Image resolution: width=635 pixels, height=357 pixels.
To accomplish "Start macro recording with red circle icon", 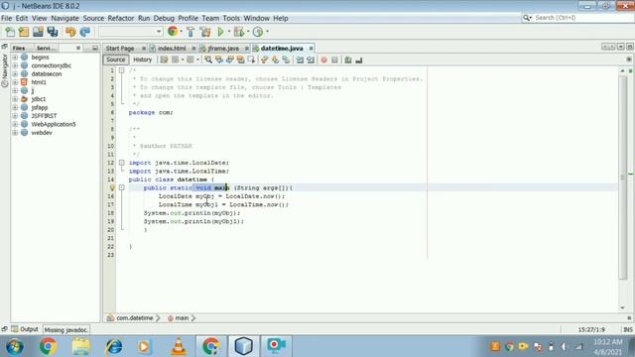I will pos(324,59).
